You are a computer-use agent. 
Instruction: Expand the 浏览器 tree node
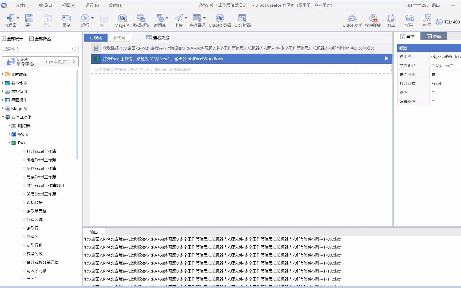tap(9, 125)
